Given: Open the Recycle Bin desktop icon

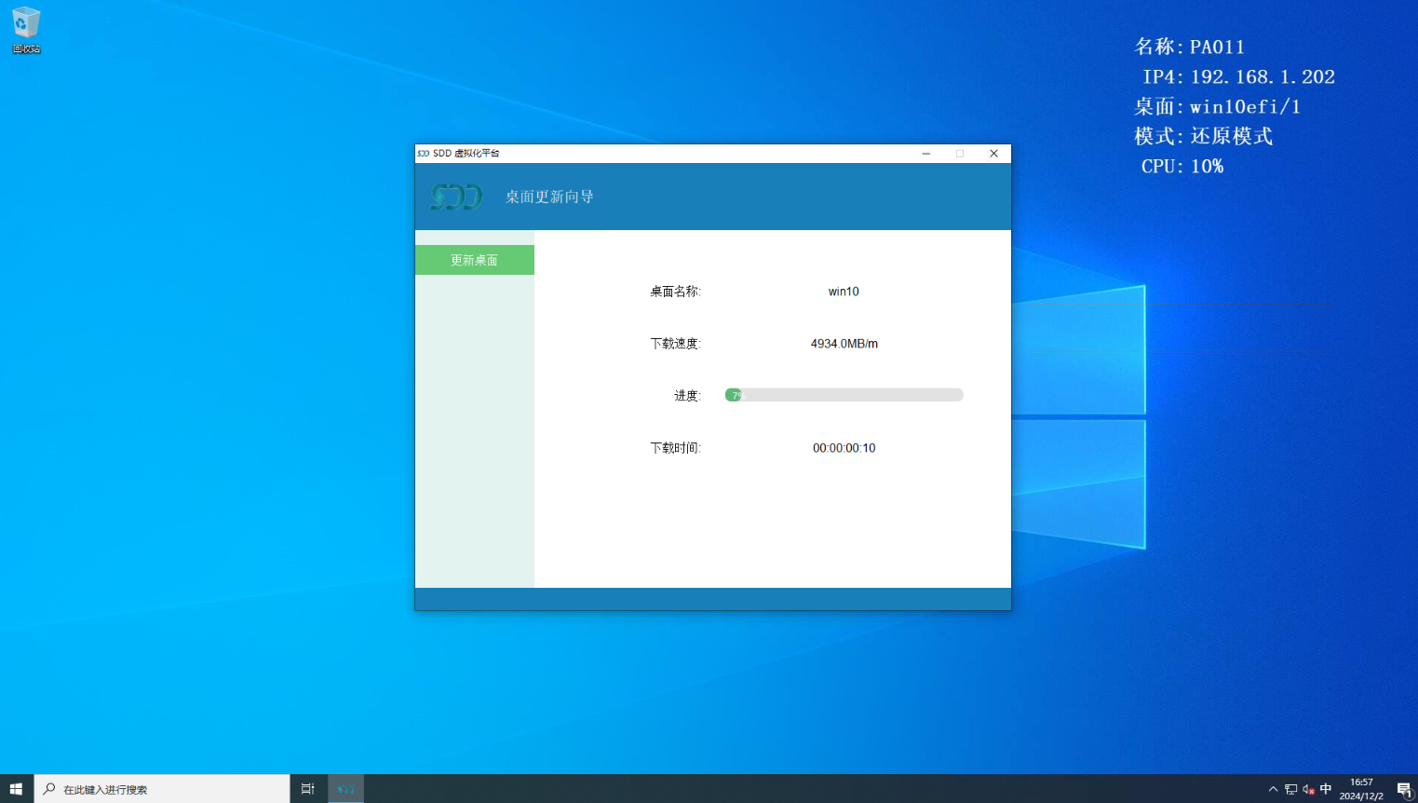Looking at the screenshot, I should tap(26, 29).
